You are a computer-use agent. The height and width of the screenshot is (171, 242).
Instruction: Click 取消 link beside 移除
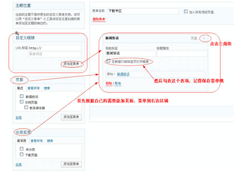click(x=117, y=83)
